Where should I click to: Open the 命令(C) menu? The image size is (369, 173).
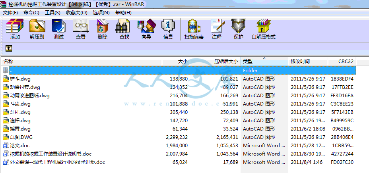[x=31, y=12]
